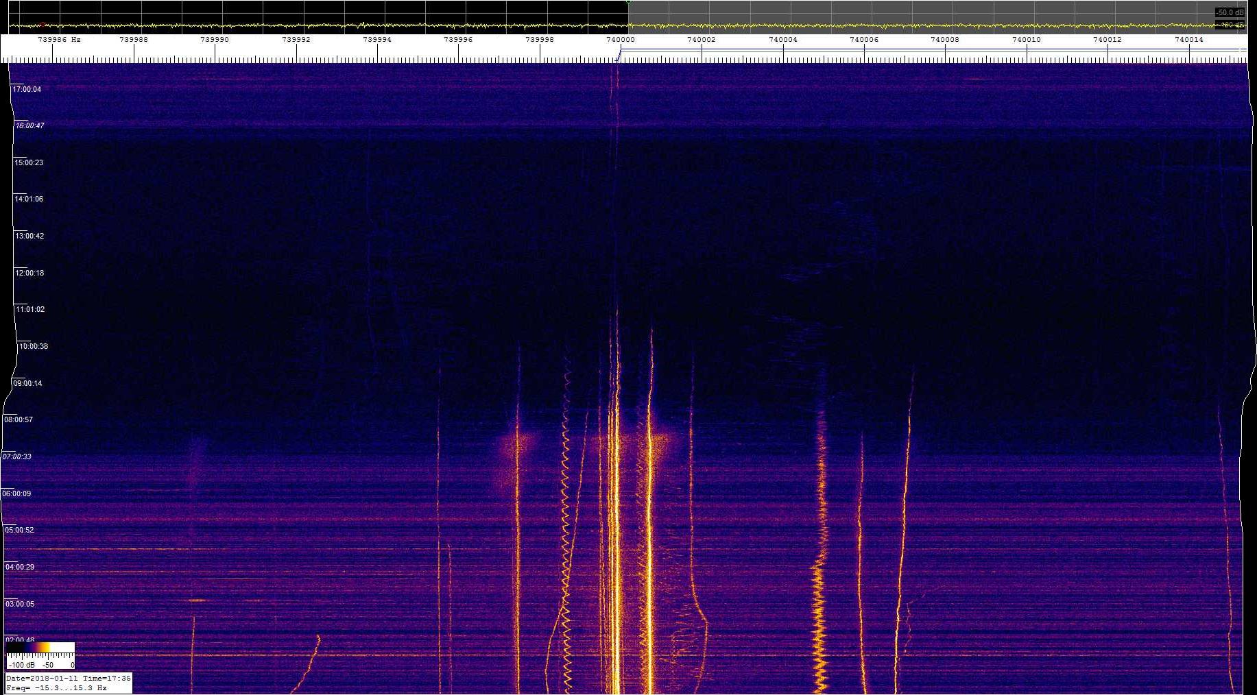
Task: Click the 16:00:47 time marker
Action: click(x=29, y=125)
